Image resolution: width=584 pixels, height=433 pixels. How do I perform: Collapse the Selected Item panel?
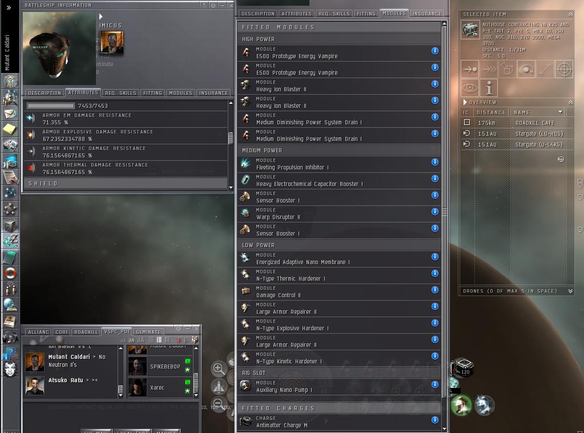pyautogui.click(x=570, y=14)
